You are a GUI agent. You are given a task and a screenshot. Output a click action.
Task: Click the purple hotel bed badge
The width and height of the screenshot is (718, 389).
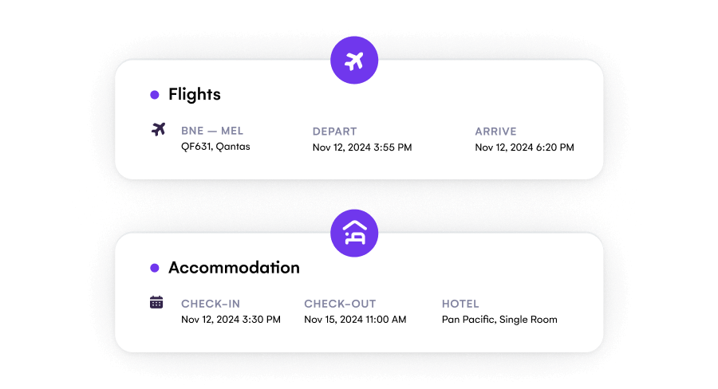click(x=354, y=234)
